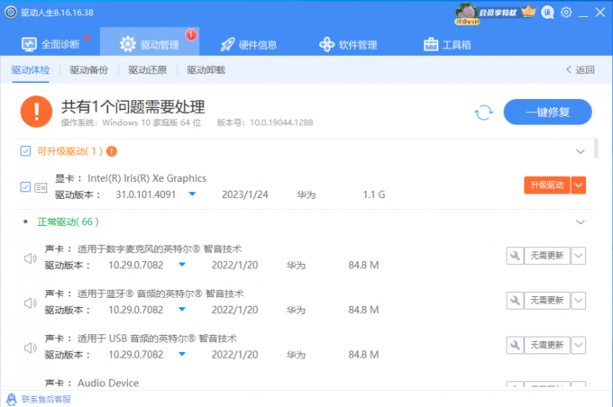This screenshot has width=613, height=407.
Task: Click the 2023/1/24 driver date
Action: (244, 194)
